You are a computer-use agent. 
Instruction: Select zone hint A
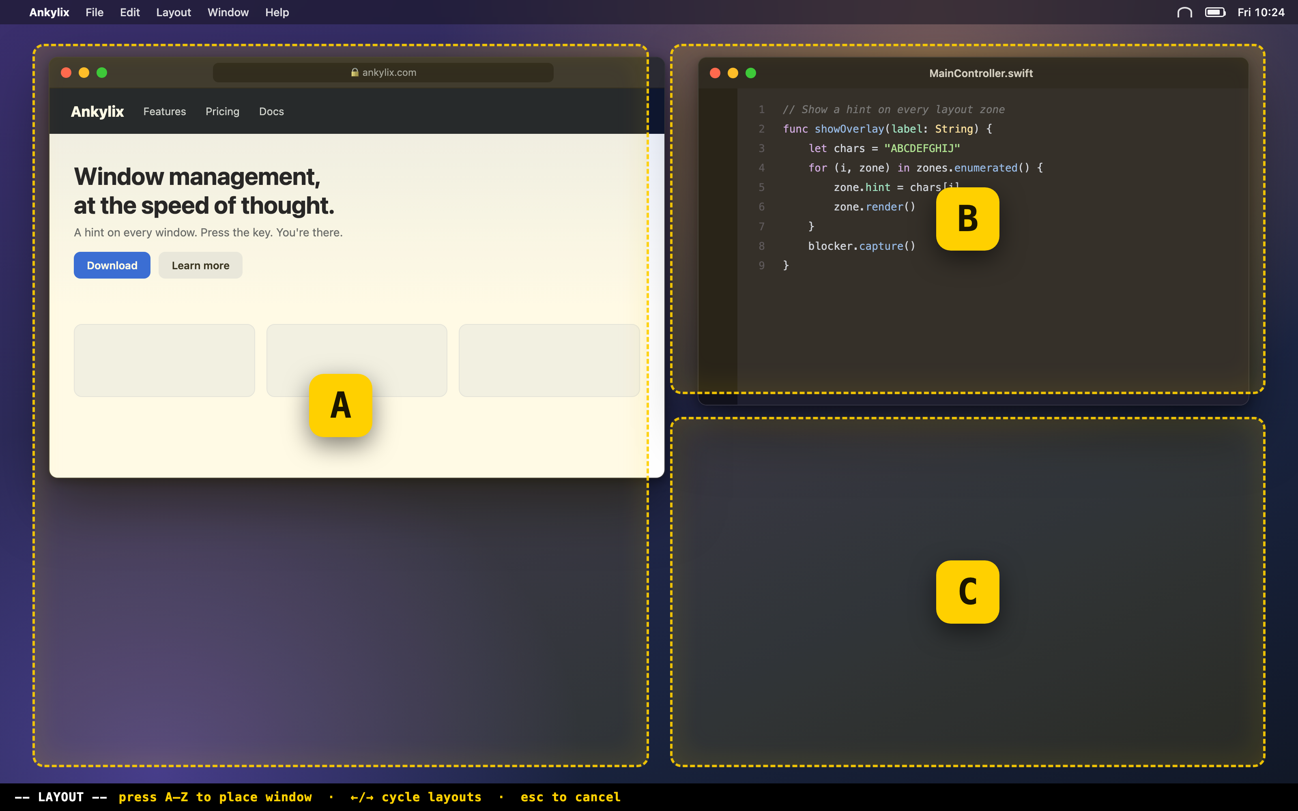341,405
